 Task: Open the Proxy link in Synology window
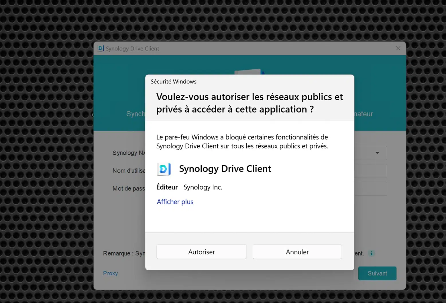click(111, 273)
